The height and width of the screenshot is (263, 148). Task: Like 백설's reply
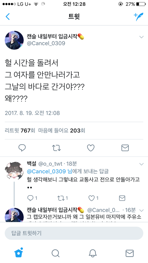tap(93, 198)
